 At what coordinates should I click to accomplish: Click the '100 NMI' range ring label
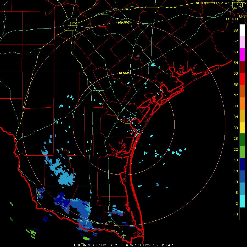pyautogui.click(x=123, y=23)
